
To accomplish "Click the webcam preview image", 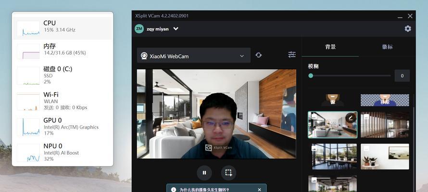I will pyautogui.click(x=216, y=114).
